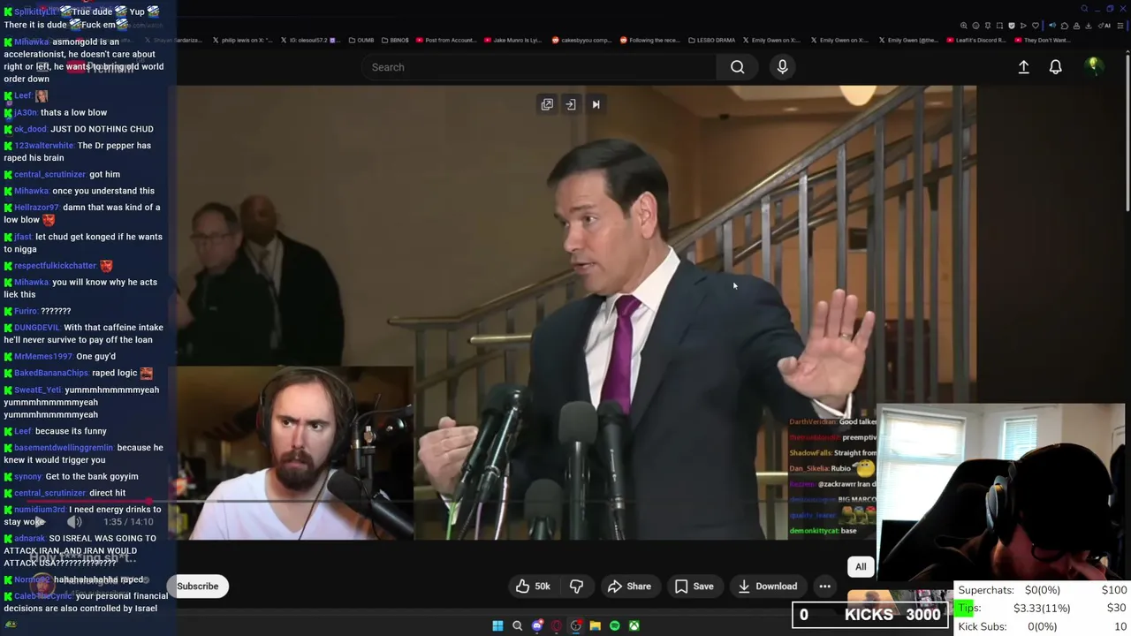This screenshot has height=636, width=1131.
Task: Click chat username MrMemes1997
Action: coord(43,356)
